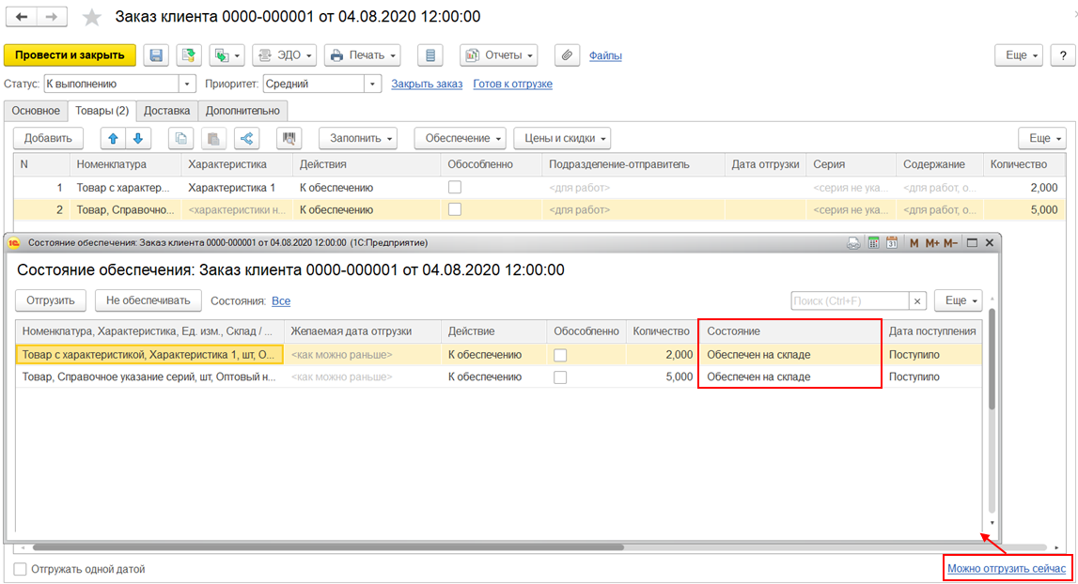1078x584 pixels.
Task: Click the Все states filter link
Action: pos(281,301)
